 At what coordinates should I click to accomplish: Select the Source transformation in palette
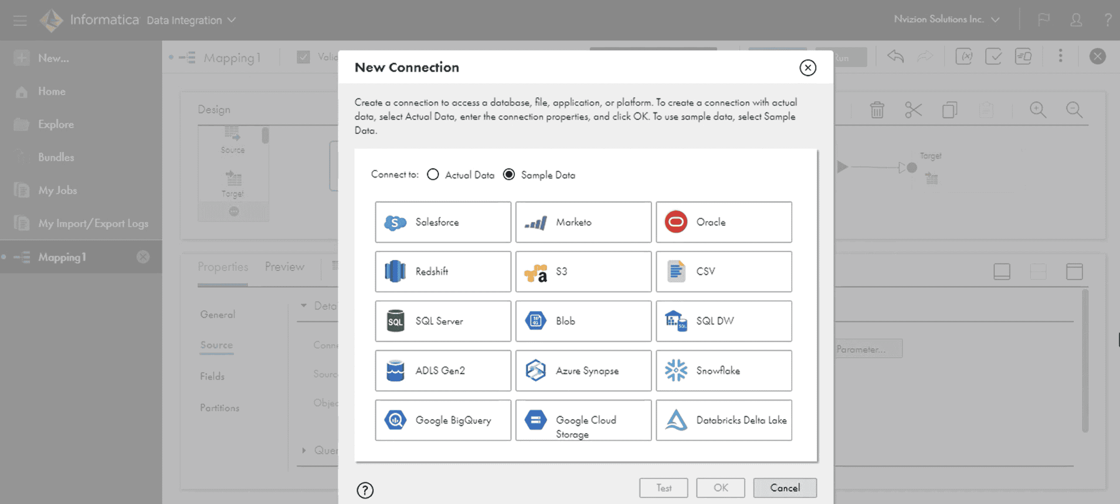pos(232,140)
